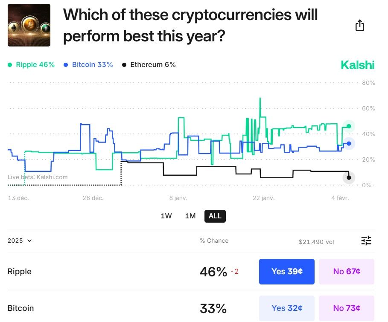Buy Ripple Yes at 39¢
The image size is (388, 322).
coord(287,272)
